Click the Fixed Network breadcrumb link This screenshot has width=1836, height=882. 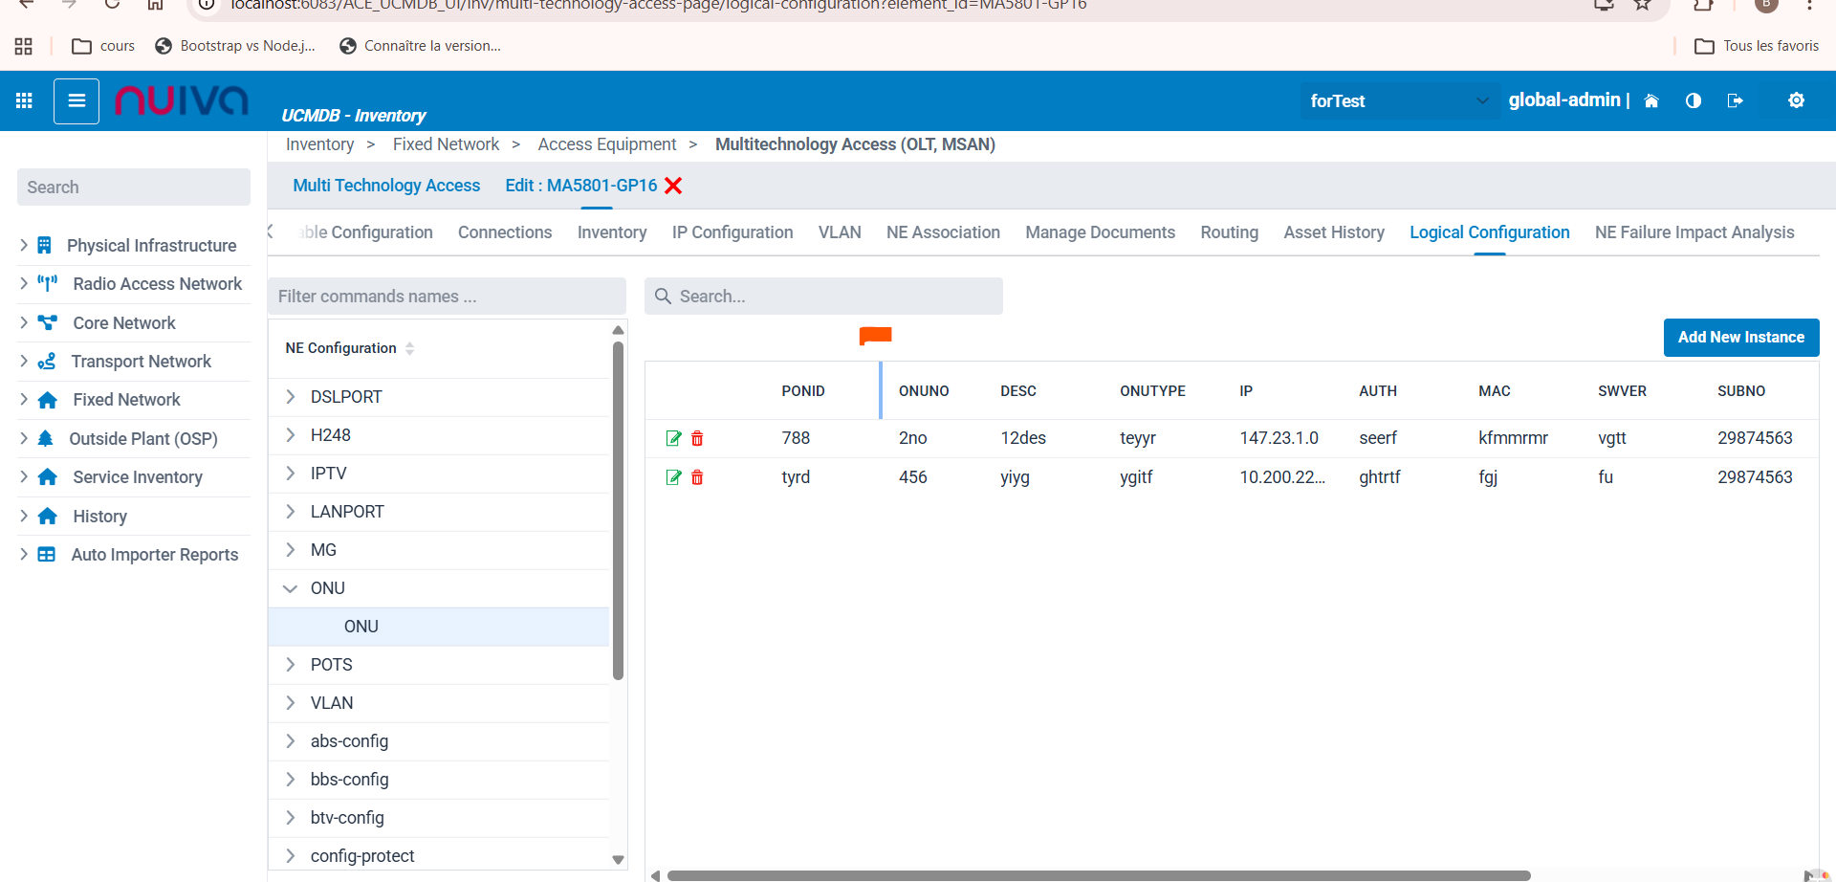click(x=446, y=144)
